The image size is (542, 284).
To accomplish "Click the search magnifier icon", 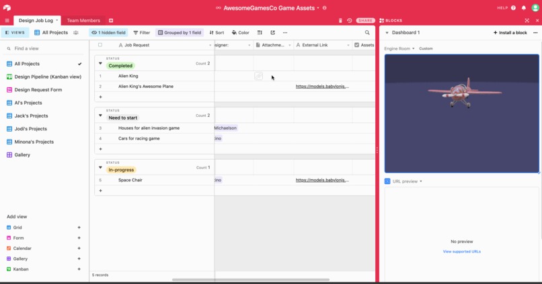I will tap(367, 32).
